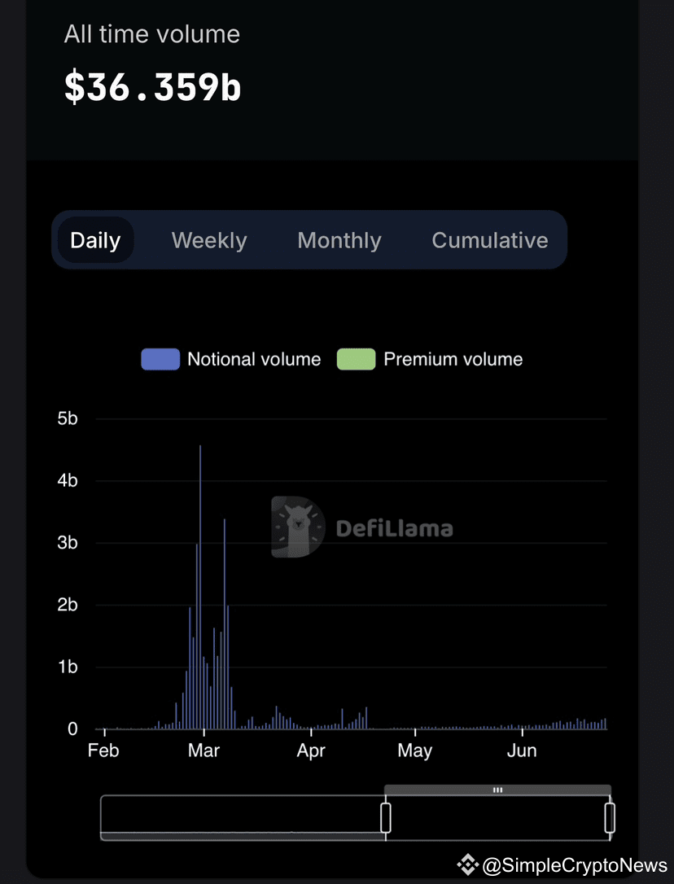Click the DefiLlama watermark text
This screenshot has width=674, height=884.
click(394, 528)
